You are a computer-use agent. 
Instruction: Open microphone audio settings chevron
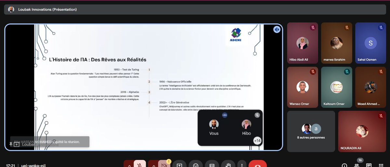[129, 165]
